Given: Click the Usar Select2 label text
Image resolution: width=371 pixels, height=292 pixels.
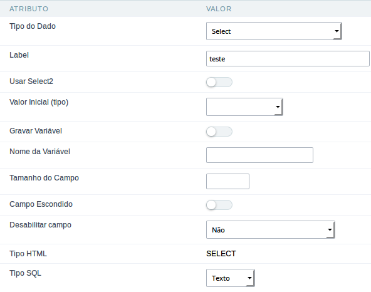Looking at the screenshot, I should [31, 81].
